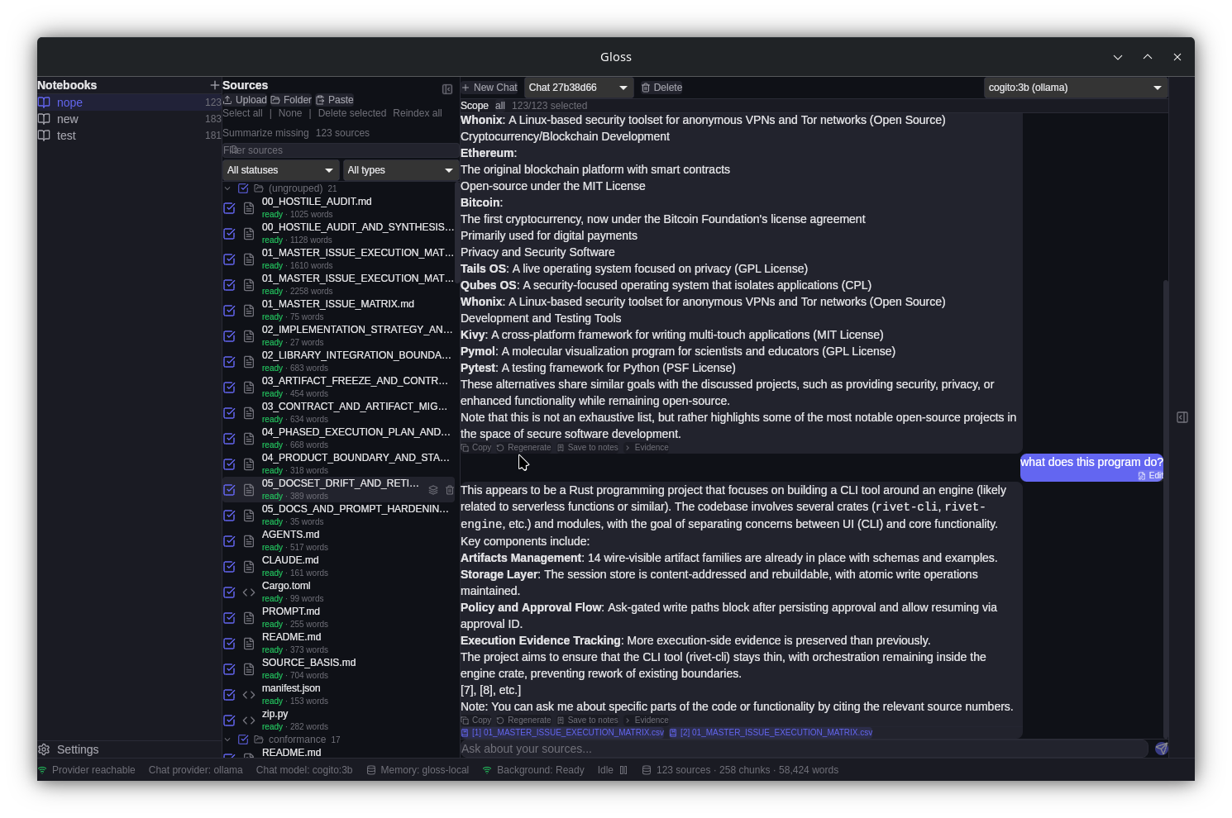
Task: Save the Rust project answer to notes
Action: 588,721
